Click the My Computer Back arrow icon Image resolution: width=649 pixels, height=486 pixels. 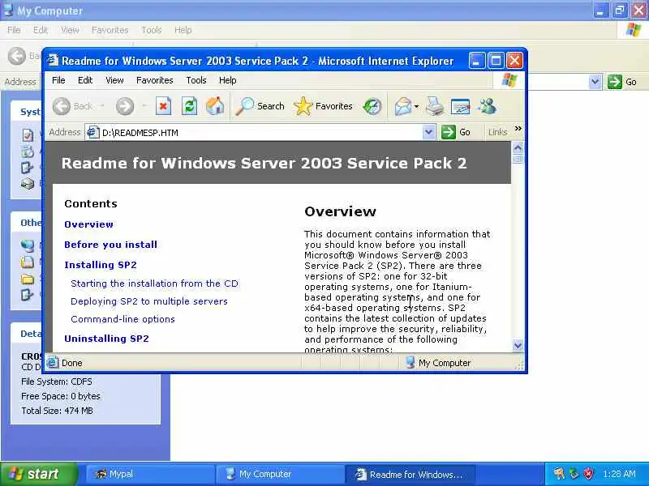pos(17,56)
